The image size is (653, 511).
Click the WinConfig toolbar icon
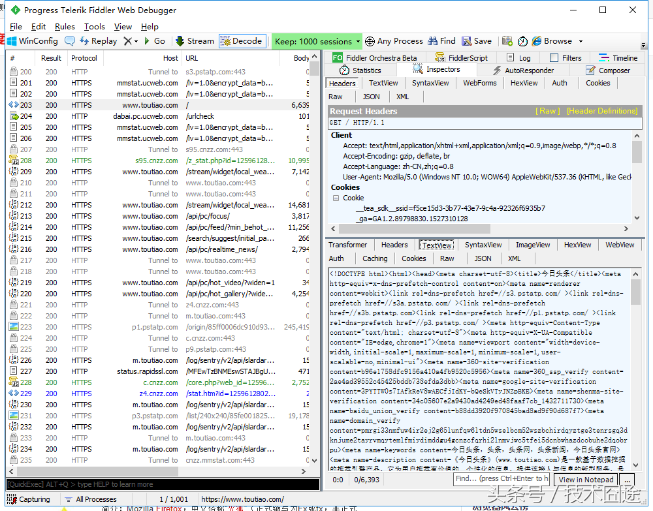(x=12, y=41)
